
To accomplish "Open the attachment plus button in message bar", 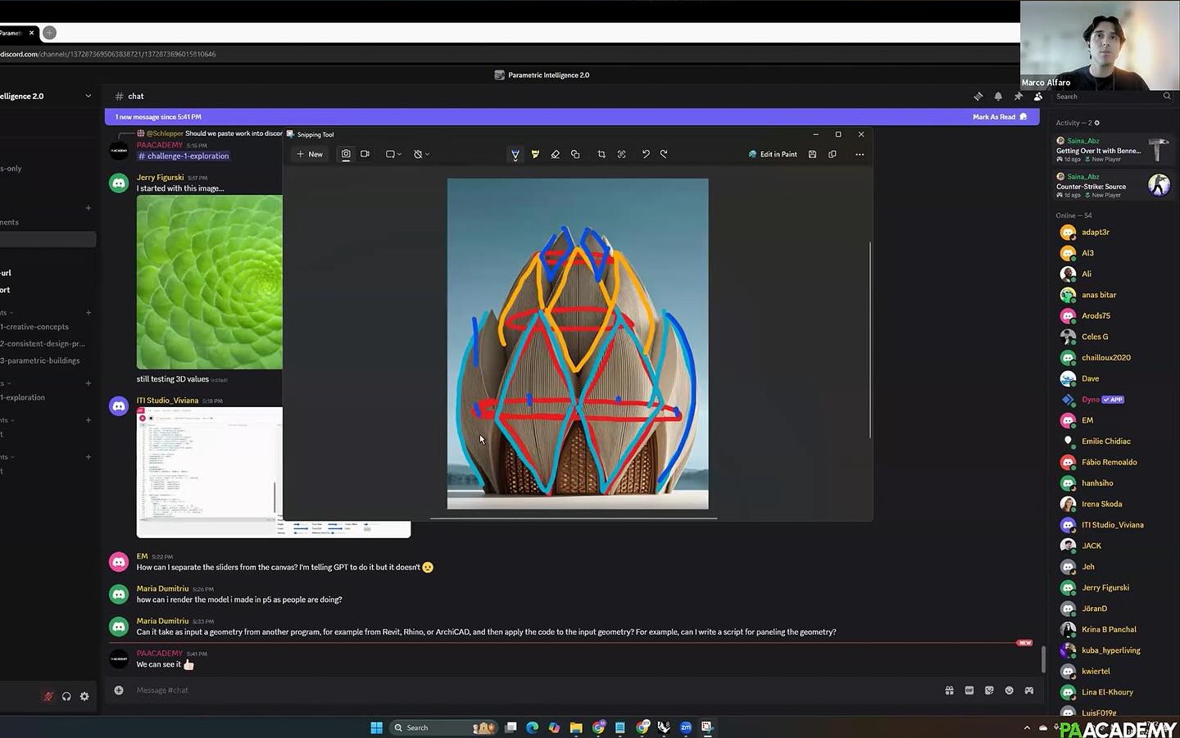I will [x=119, y=690].
